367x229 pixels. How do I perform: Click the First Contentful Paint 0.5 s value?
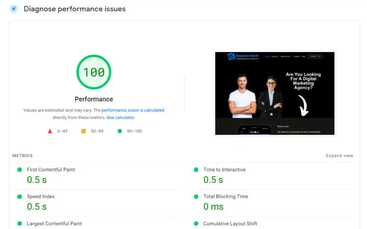coord(37,180)
